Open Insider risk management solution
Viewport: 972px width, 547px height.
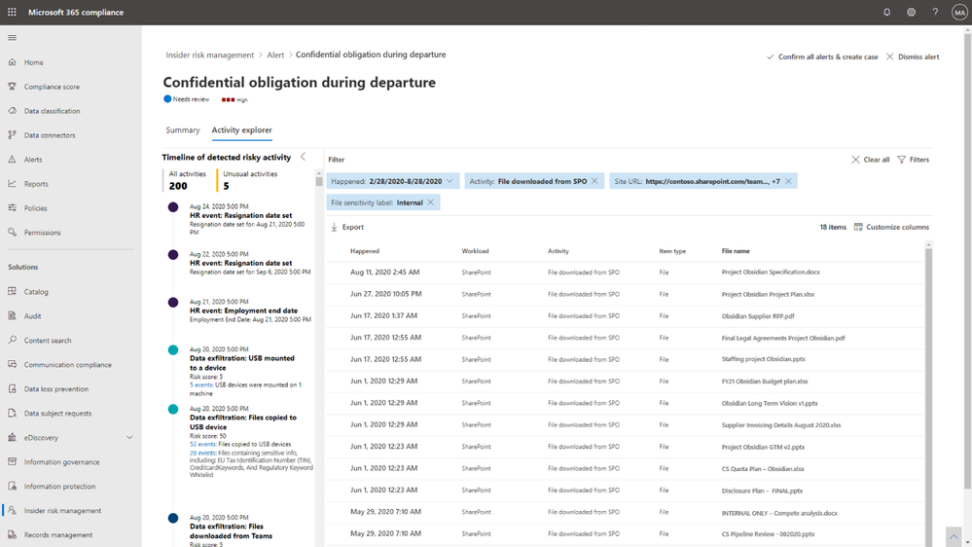[62, 510]
